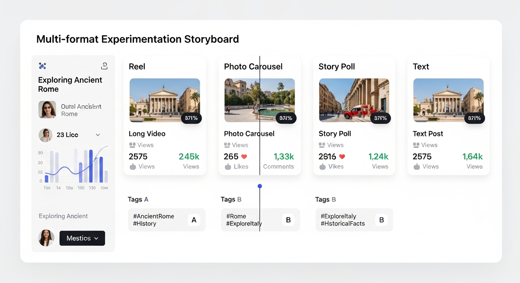Open the user profile icon in sidebar

104,66
